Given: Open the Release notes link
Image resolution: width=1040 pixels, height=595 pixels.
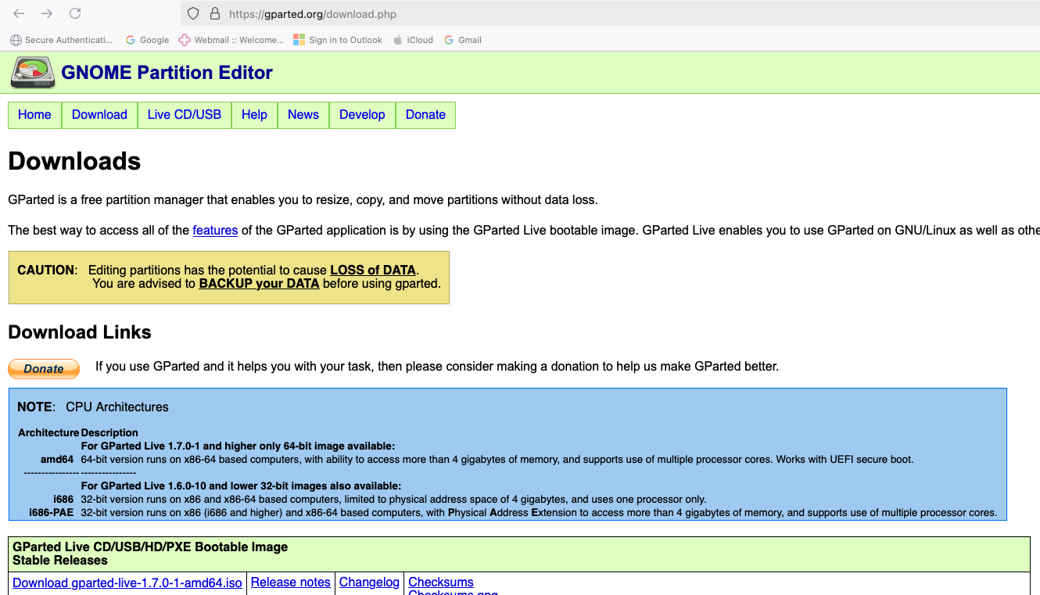Looking at the screenshot, I should point(291,582).
